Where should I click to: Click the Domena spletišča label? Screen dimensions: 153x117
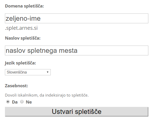tap(24, 6)
